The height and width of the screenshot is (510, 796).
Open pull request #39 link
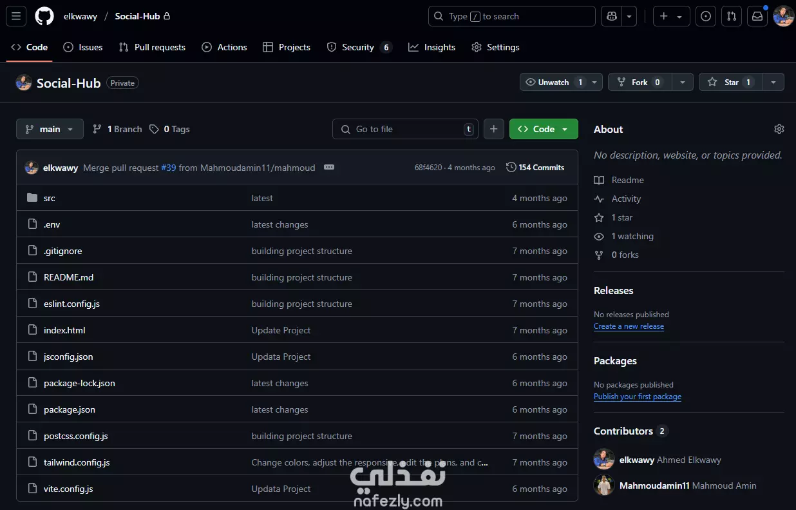pos(169,168)
